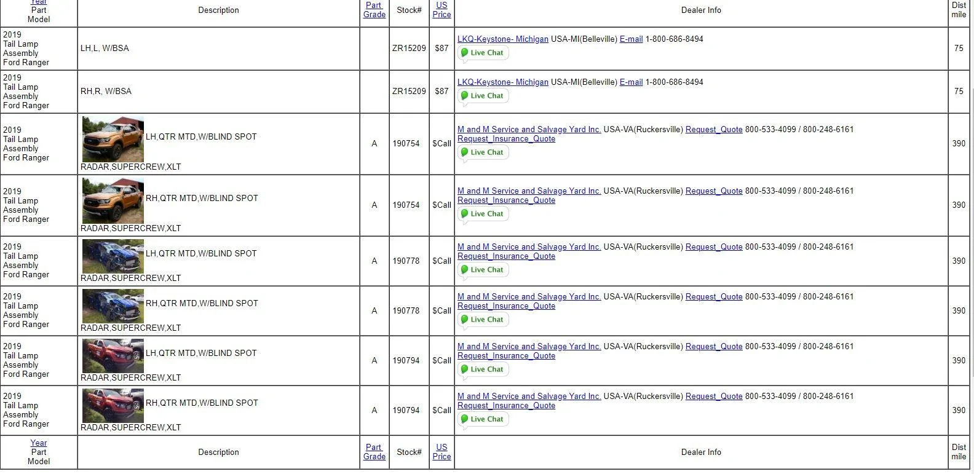Sort by Year in the bottom header
Viewport: 974px width, 474px height.
click(39, 443)
